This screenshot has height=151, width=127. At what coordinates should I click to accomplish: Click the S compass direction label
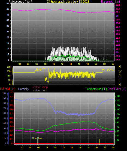(119, 76)
